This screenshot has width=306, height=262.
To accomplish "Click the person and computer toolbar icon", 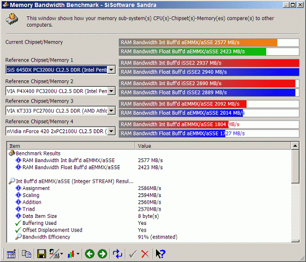I will [x=54, y=254].
